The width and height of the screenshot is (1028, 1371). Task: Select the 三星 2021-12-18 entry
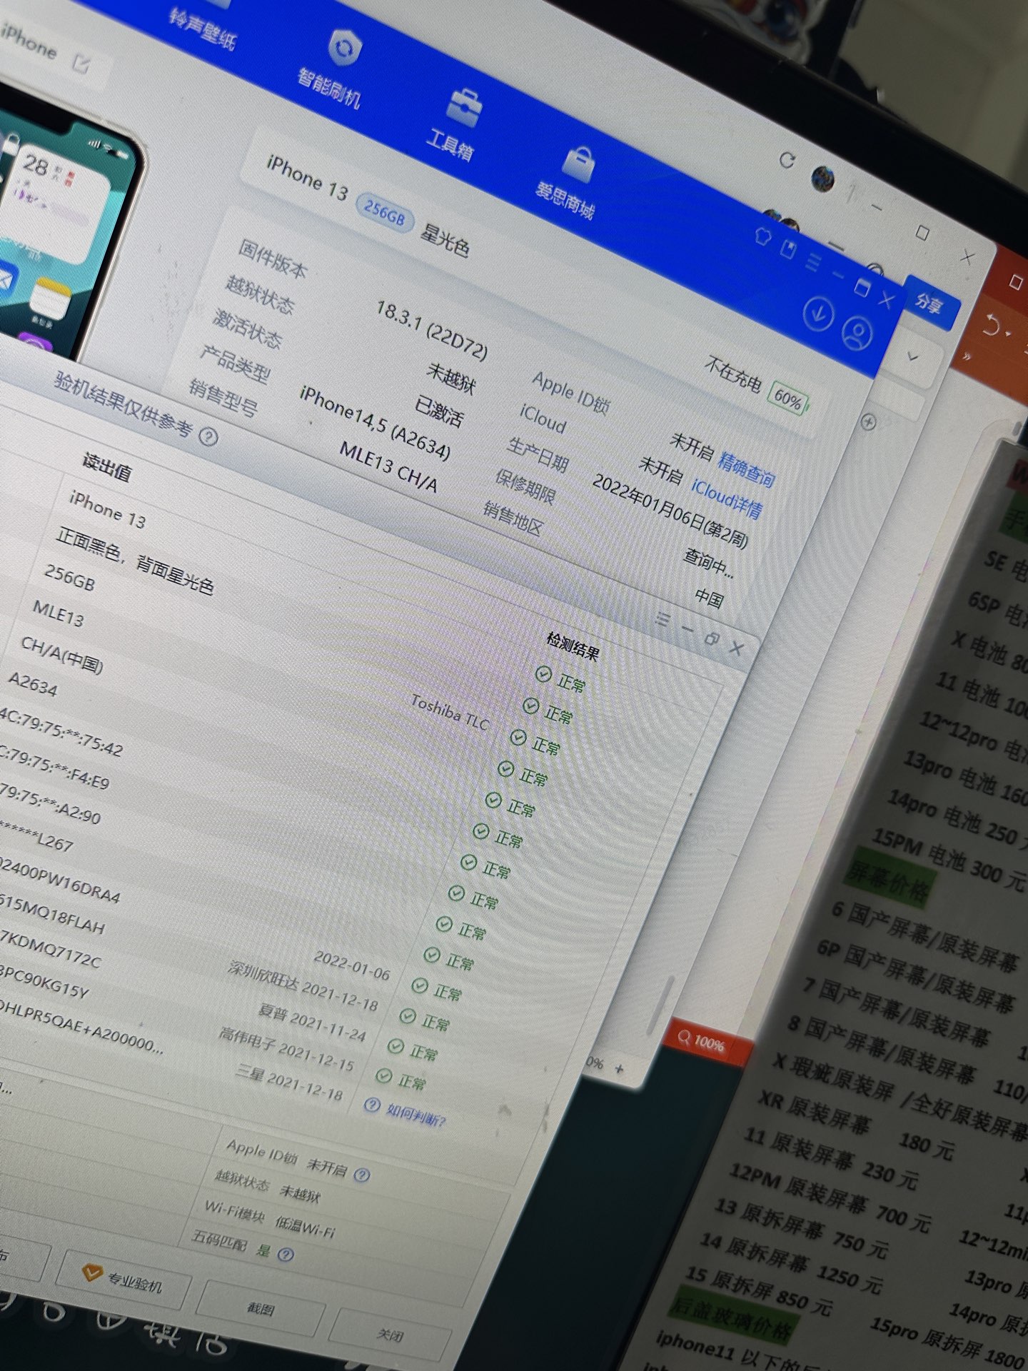pos(289,1083)
